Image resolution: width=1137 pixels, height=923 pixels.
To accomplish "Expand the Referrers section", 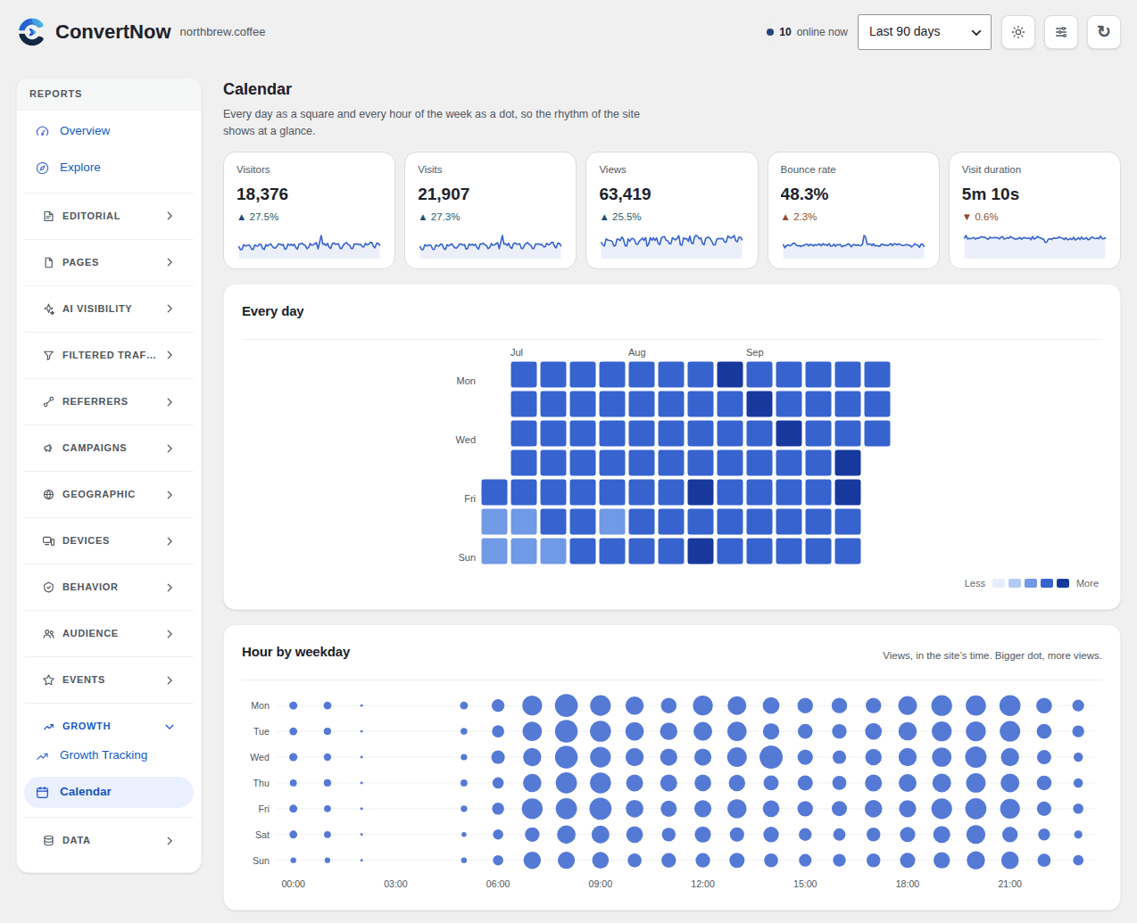I will [x=109, y=402].
